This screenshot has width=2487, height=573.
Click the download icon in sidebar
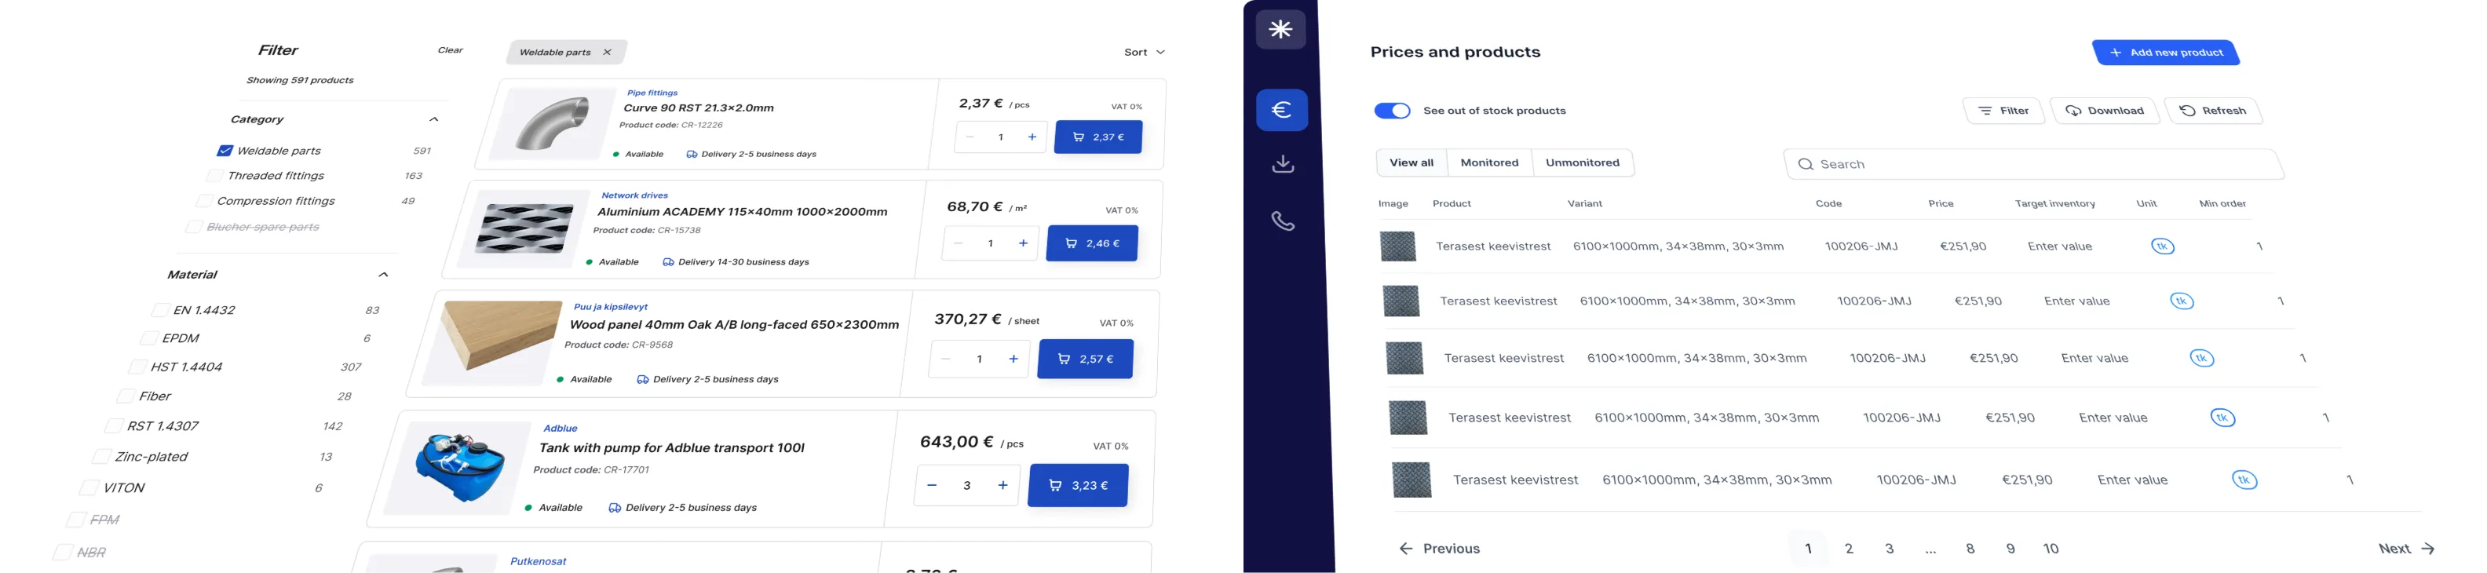pyautogui.click(x=1282, y=164)
